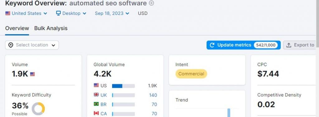Click the Keyword Difficulty donut chart
Image resolution: width=319 pixels, height=117 pixels.
tap(38, 109)
